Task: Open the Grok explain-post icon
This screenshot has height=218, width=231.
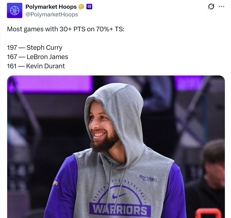Action: [211, 6]
